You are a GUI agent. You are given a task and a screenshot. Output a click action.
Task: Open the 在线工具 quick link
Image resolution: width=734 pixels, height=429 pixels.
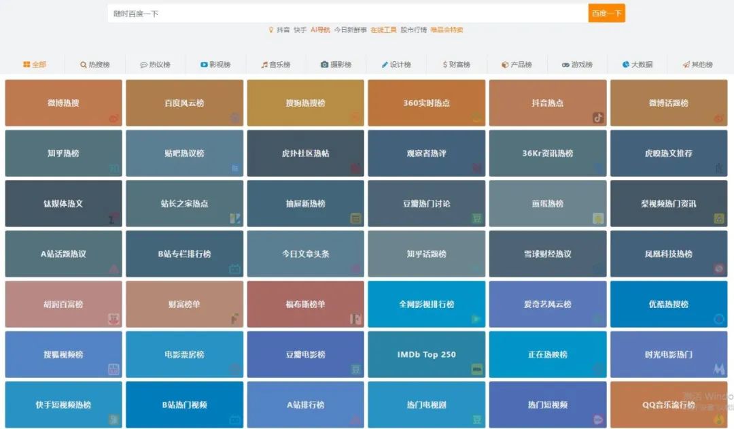tap(383, 29)
